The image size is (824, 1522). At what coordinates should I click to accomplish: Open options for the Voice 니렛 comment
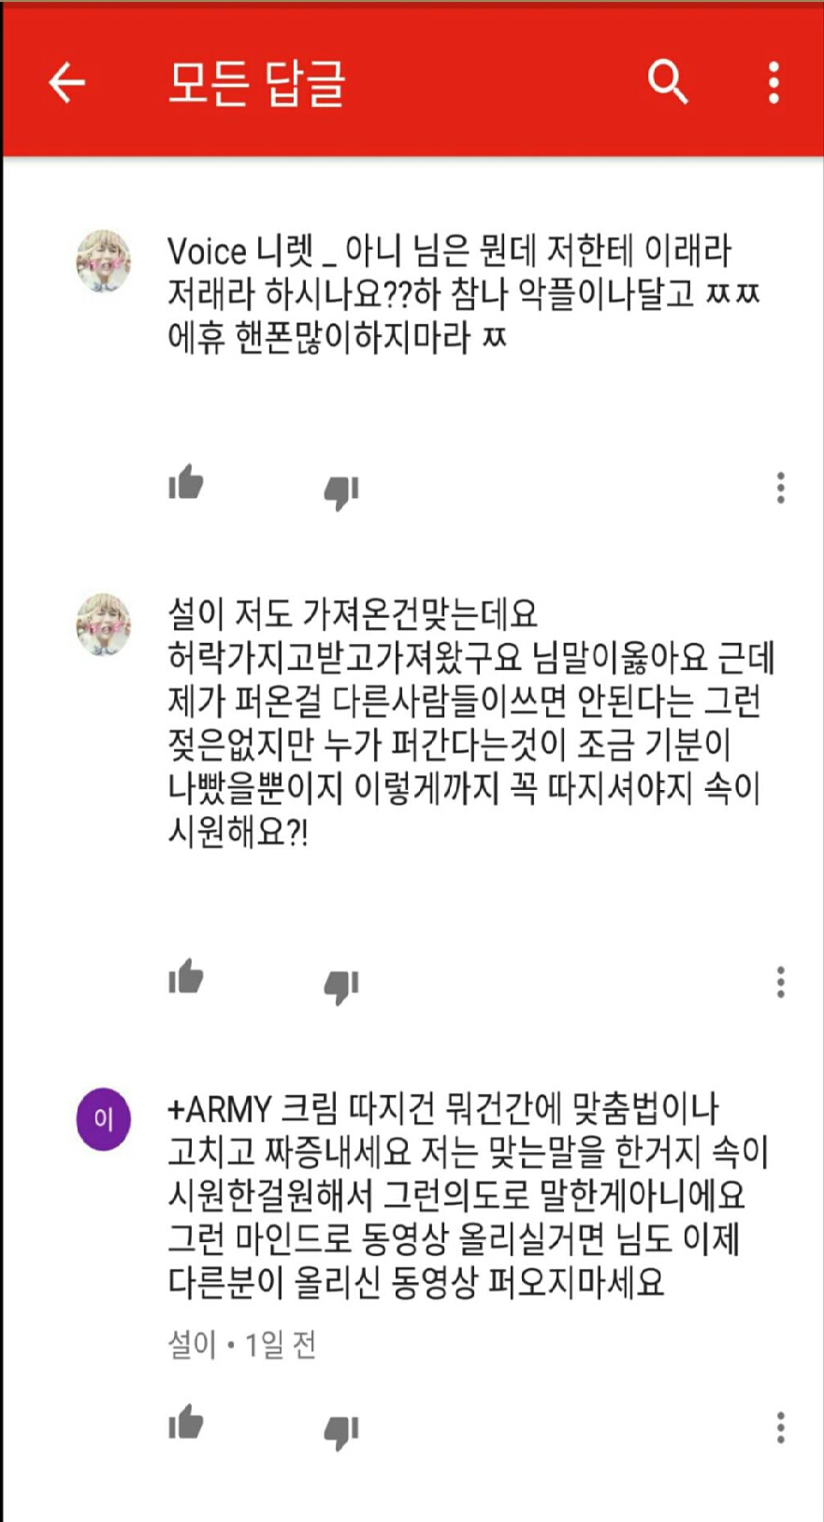tap(780, 488)
